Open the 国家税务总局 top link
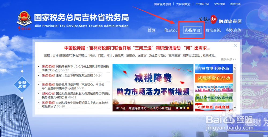This screenshot has width=268, height=137. (162, 4)
